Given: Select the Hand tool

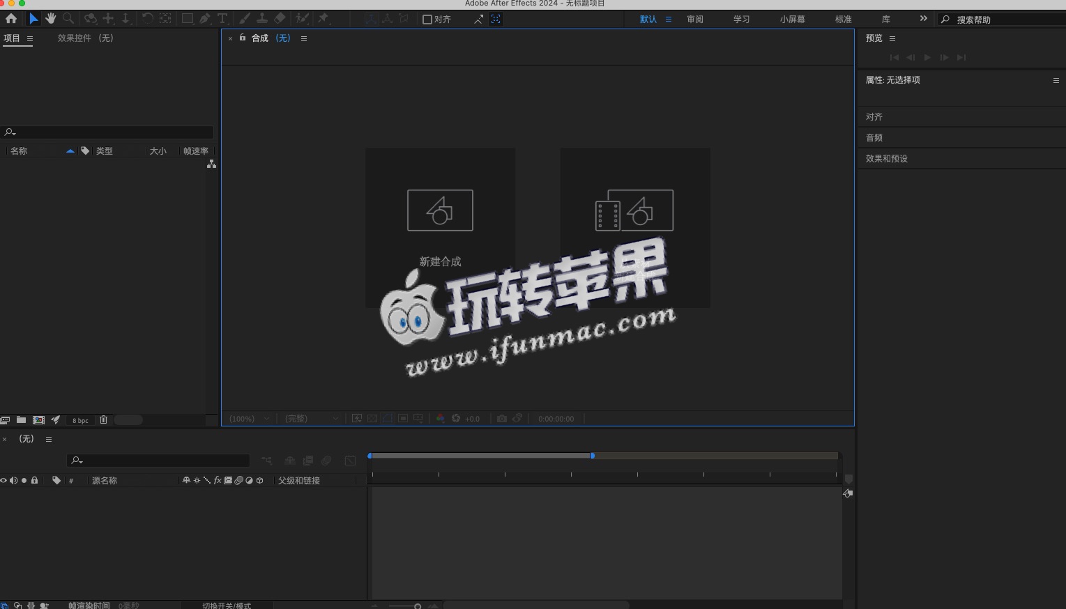Looking at the screenshot, I should [x=50, y=19].
